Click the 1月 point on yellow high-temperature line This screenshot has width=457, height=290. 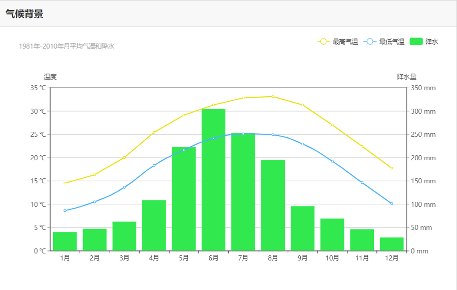pos(65,183)
